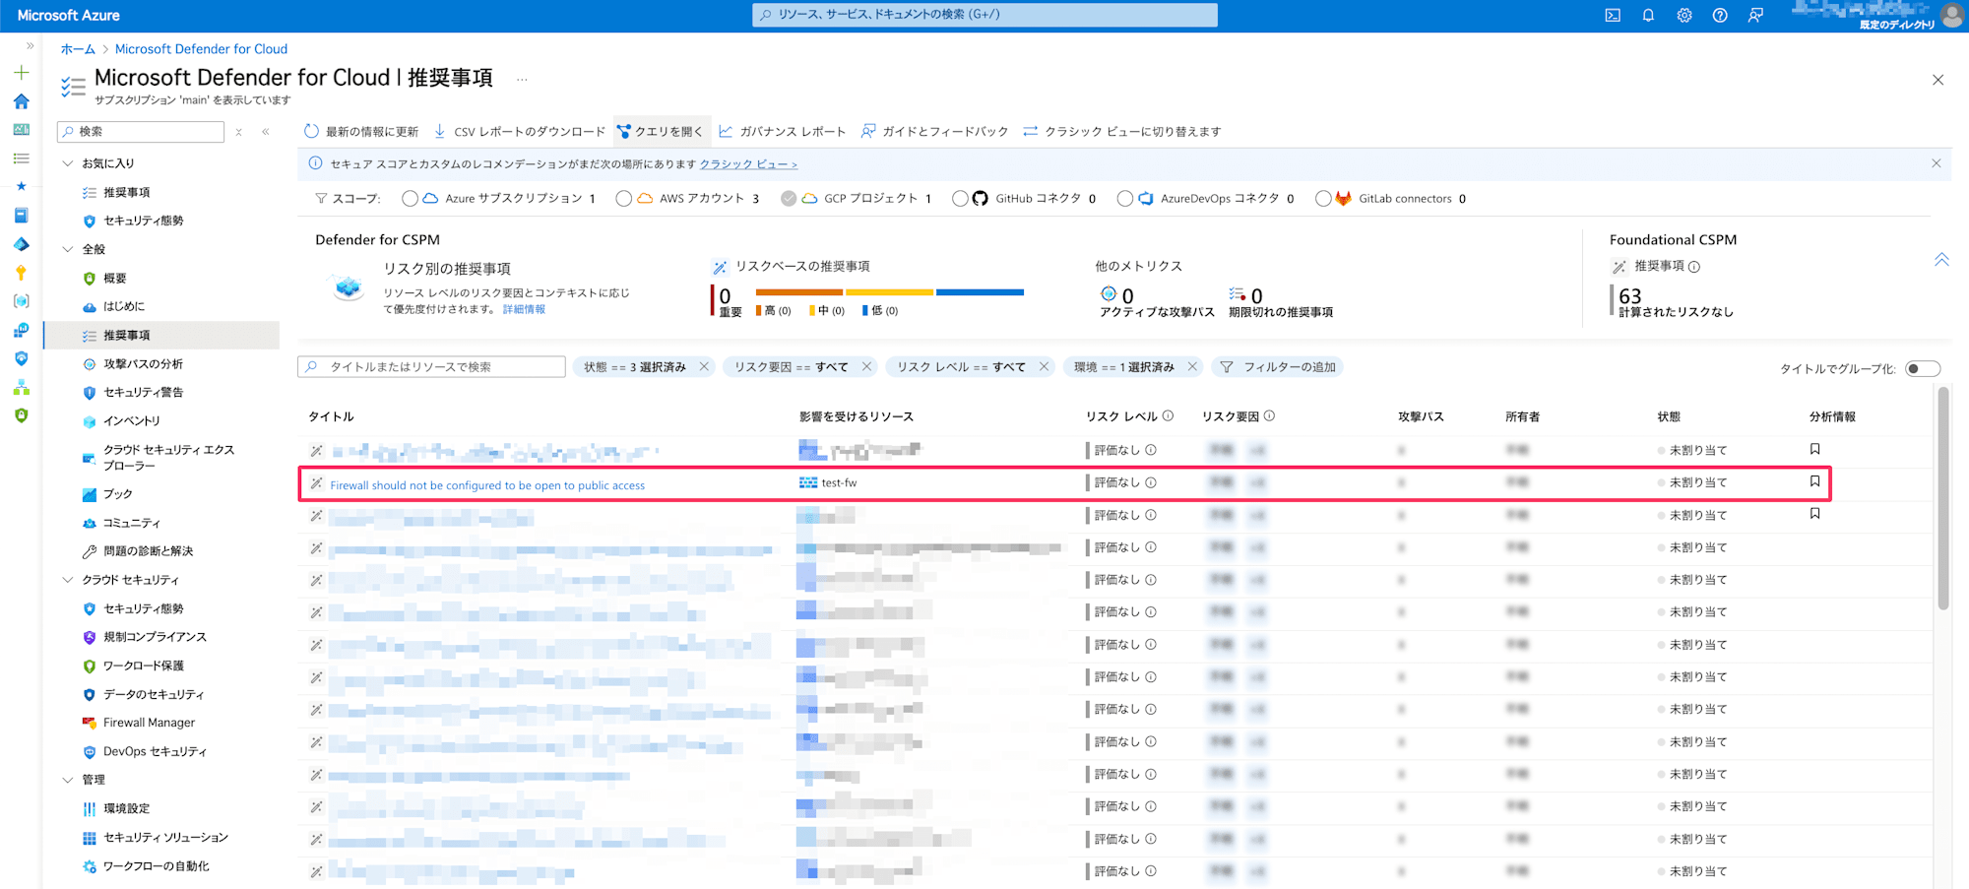Open 状態 == 3 選択済み filter
1969x889 pixels.
[x=635, y=366]
